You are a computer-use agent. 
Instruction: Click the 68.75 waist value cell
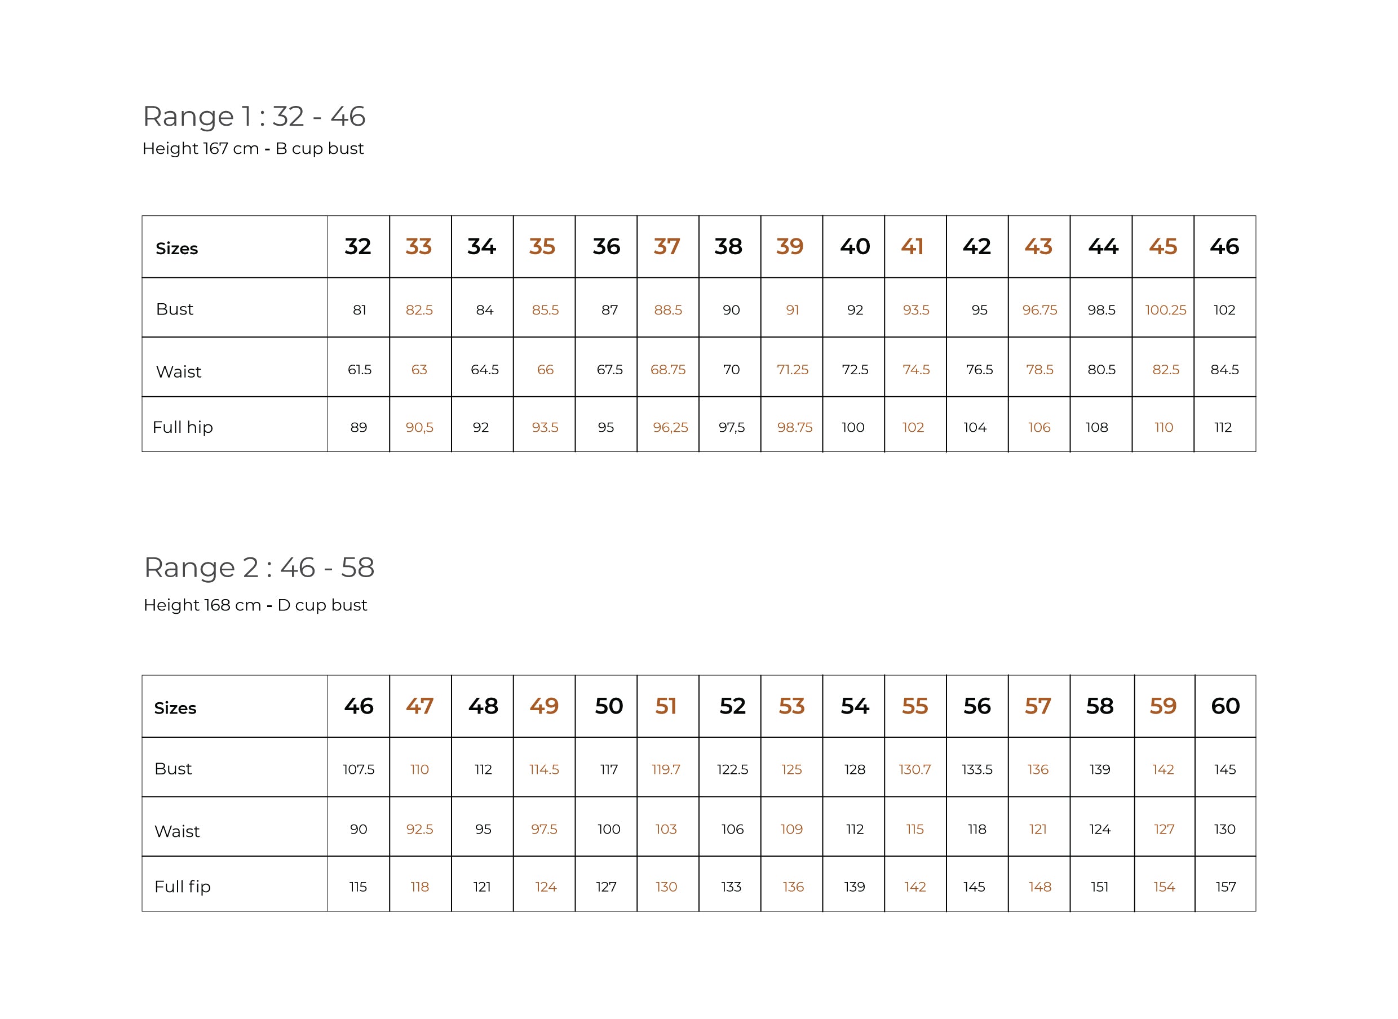tap(667, 370)
